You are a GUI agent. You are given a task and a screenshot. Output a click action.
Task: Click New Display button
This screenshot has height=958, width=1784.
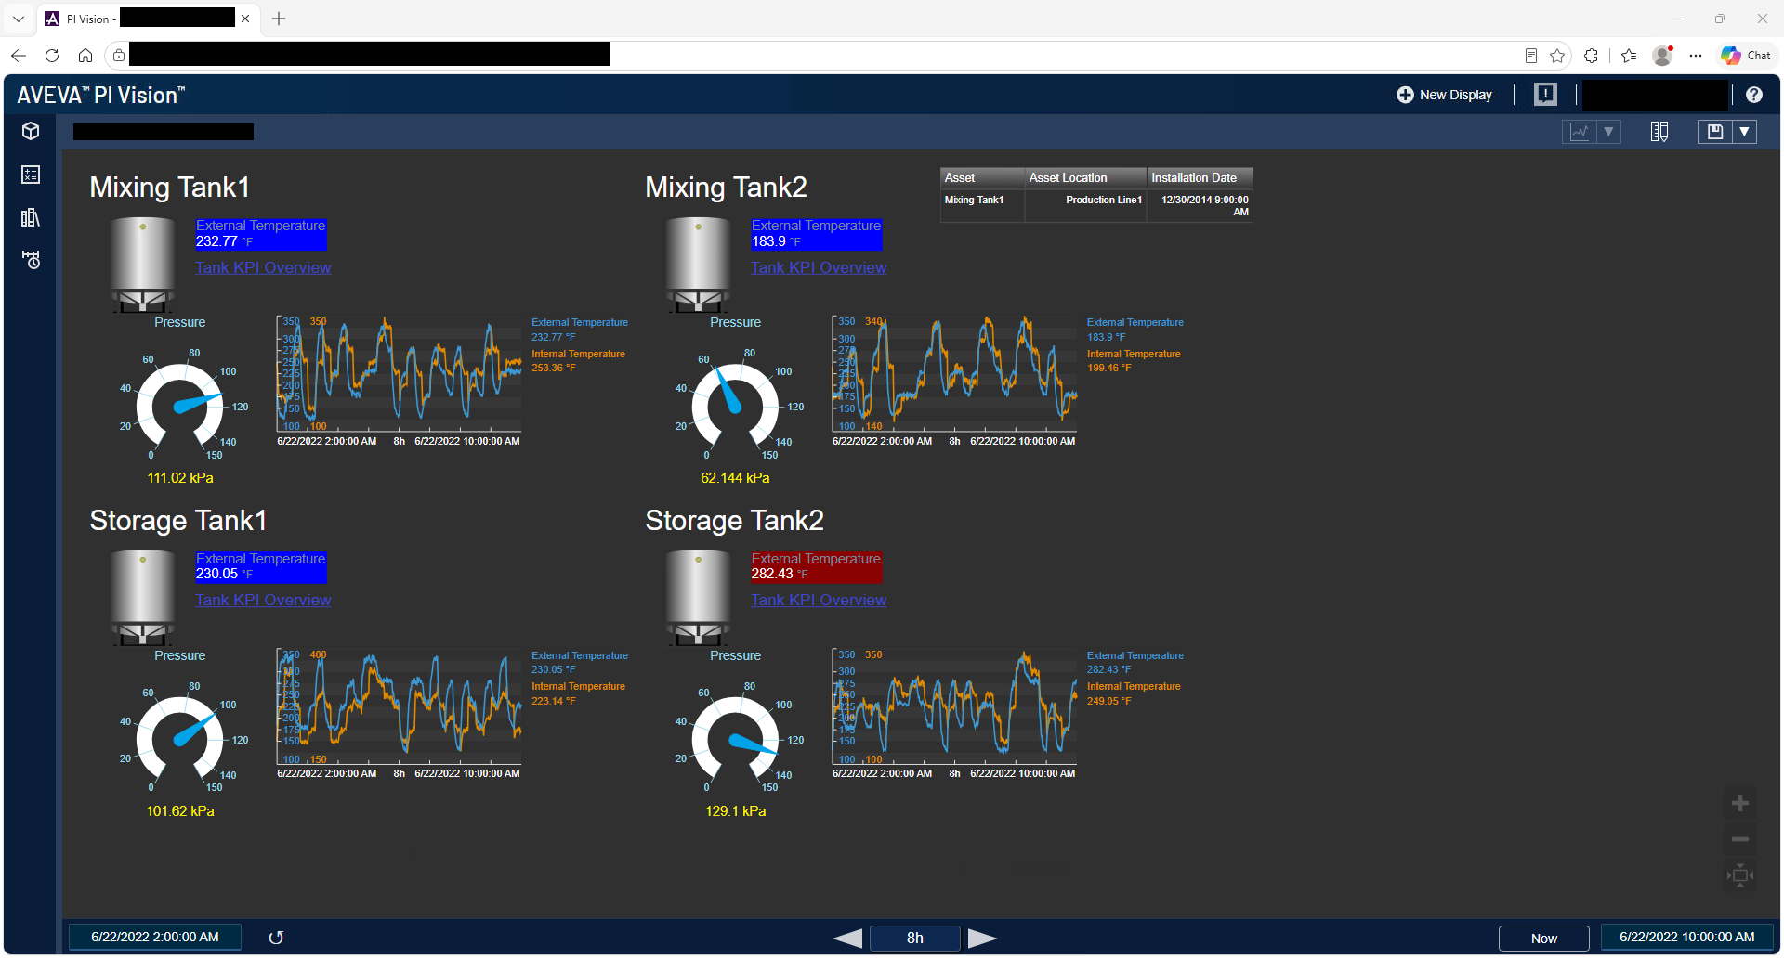(x=1444, y=95)
